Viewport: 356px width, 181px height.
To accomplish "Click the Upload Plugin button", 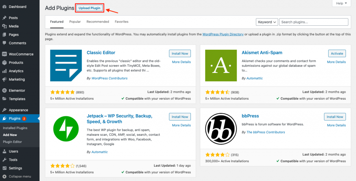I will click(x=89, y=8).
